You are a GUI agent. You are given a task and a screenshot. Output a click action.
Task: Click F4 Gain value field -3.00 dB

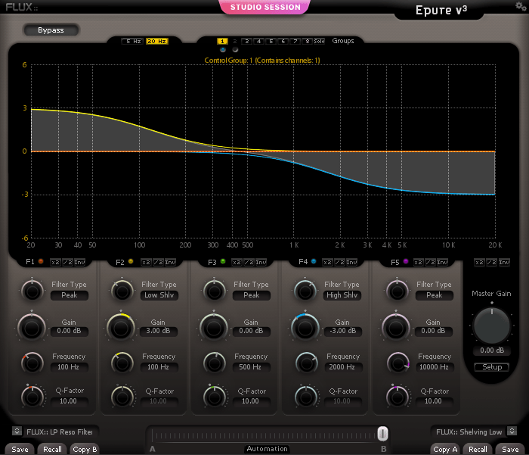tap(342, 331)
